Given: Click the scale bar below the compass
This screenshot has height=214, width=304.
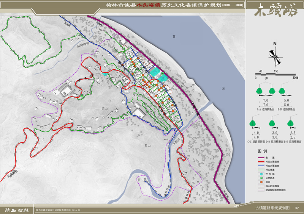Looking at the screenshot, I should click(276, 75).
